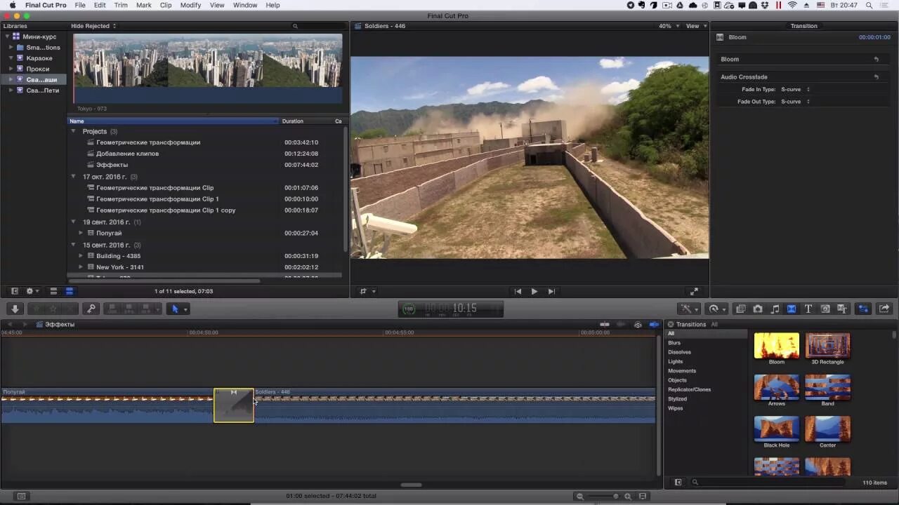Screen dimensions: 899x505
Task: Toggle the Libraries sidebar visibility
Action: pyautogui.click(x=14, y=291)
